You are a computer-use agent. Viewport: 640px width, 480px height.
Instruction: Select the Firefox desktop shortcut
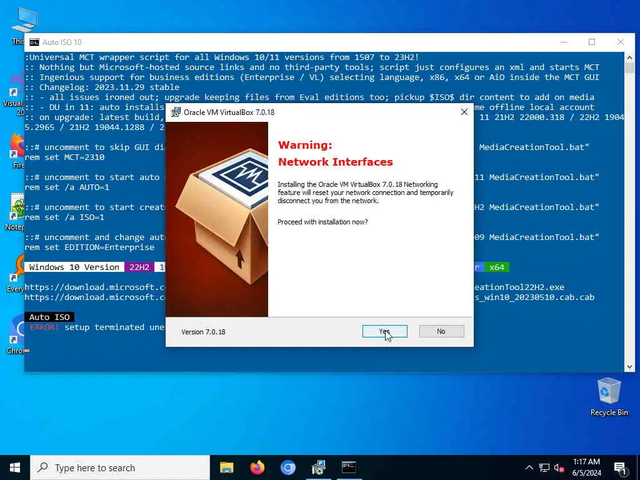pyautogui.click(x=17, y=151)
